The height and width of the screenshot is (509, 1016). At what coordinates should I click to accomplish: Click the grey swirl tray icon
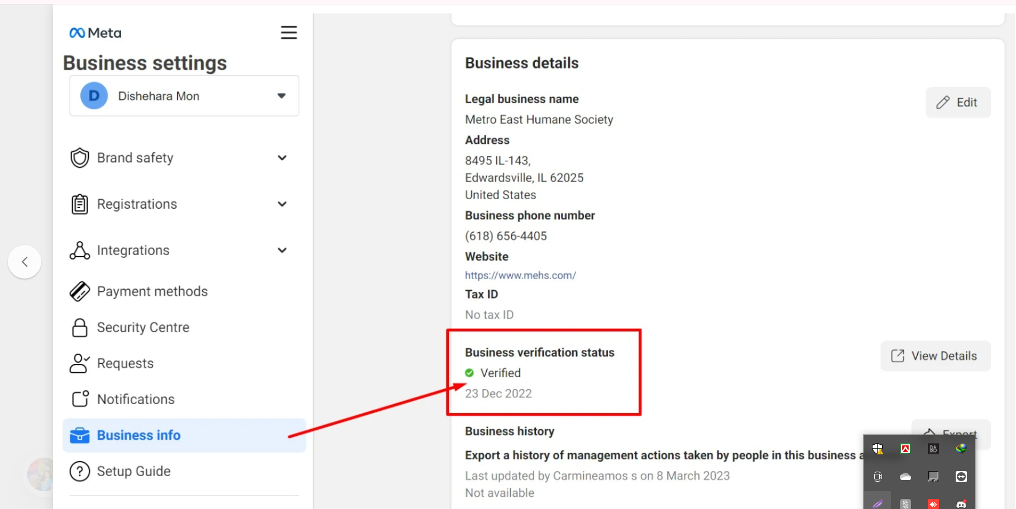coord(905,504)
